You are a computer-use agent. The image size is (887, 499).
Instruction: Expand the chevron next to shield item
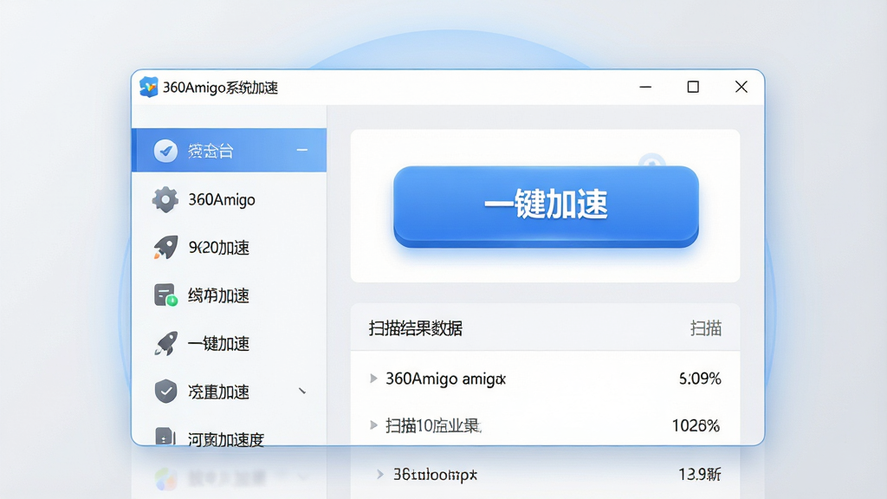pos(302,391)
